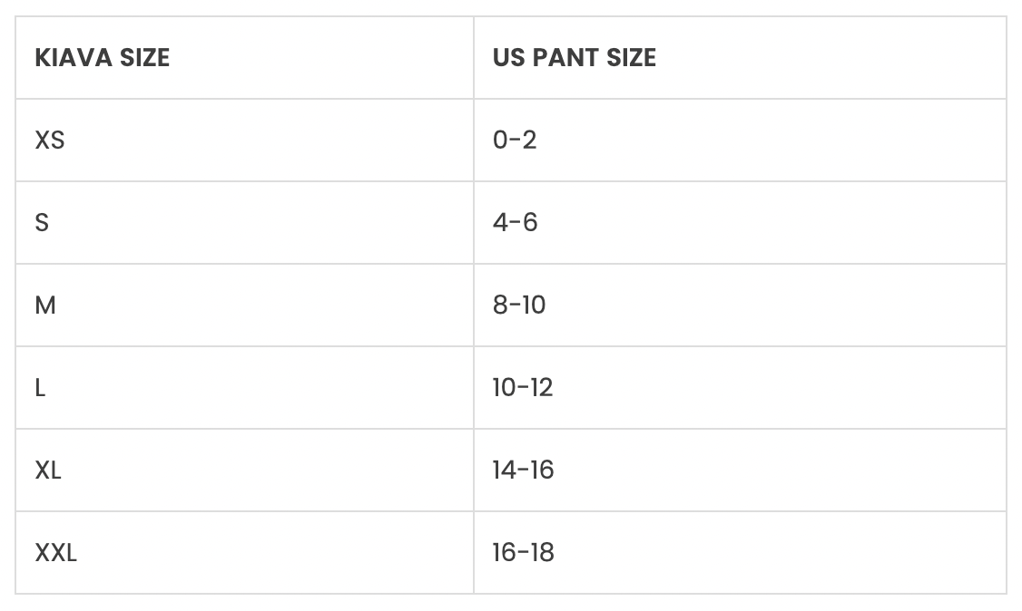Select the 8-10 pant size cell

519,305
